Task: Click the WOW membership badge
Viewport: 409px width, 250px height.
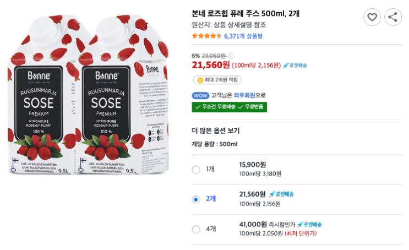Action: click(x=200, y=95)
